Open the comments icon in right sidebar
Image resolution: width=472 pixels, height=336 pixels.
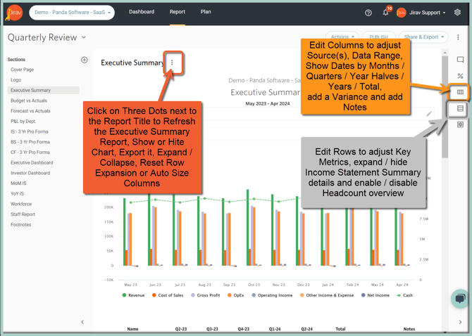coord(460,60)
